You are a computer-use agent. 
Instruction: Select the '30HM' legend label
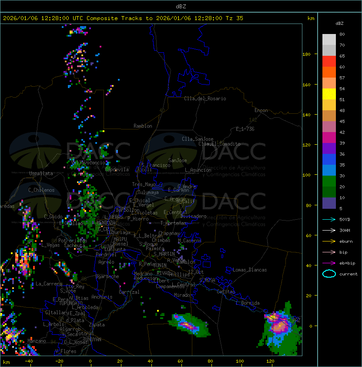pyautogui.click(x=345, y=230)
